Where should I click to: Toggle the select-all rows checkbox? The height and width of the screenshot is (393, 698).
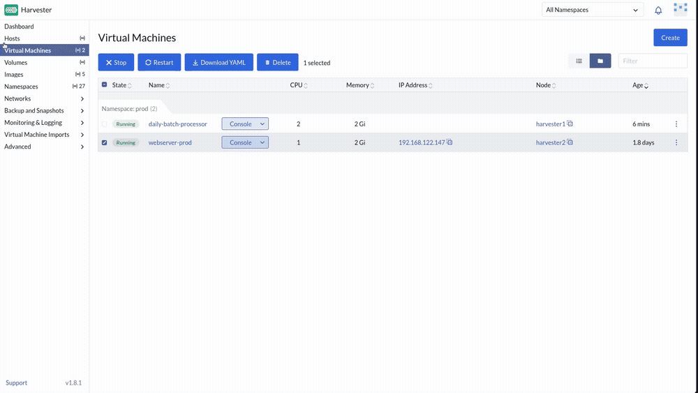104,84
